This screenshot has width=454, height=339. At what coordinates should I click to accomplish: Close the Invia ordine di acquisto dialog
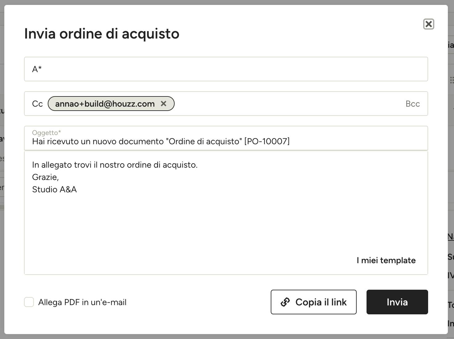(428, 24)
